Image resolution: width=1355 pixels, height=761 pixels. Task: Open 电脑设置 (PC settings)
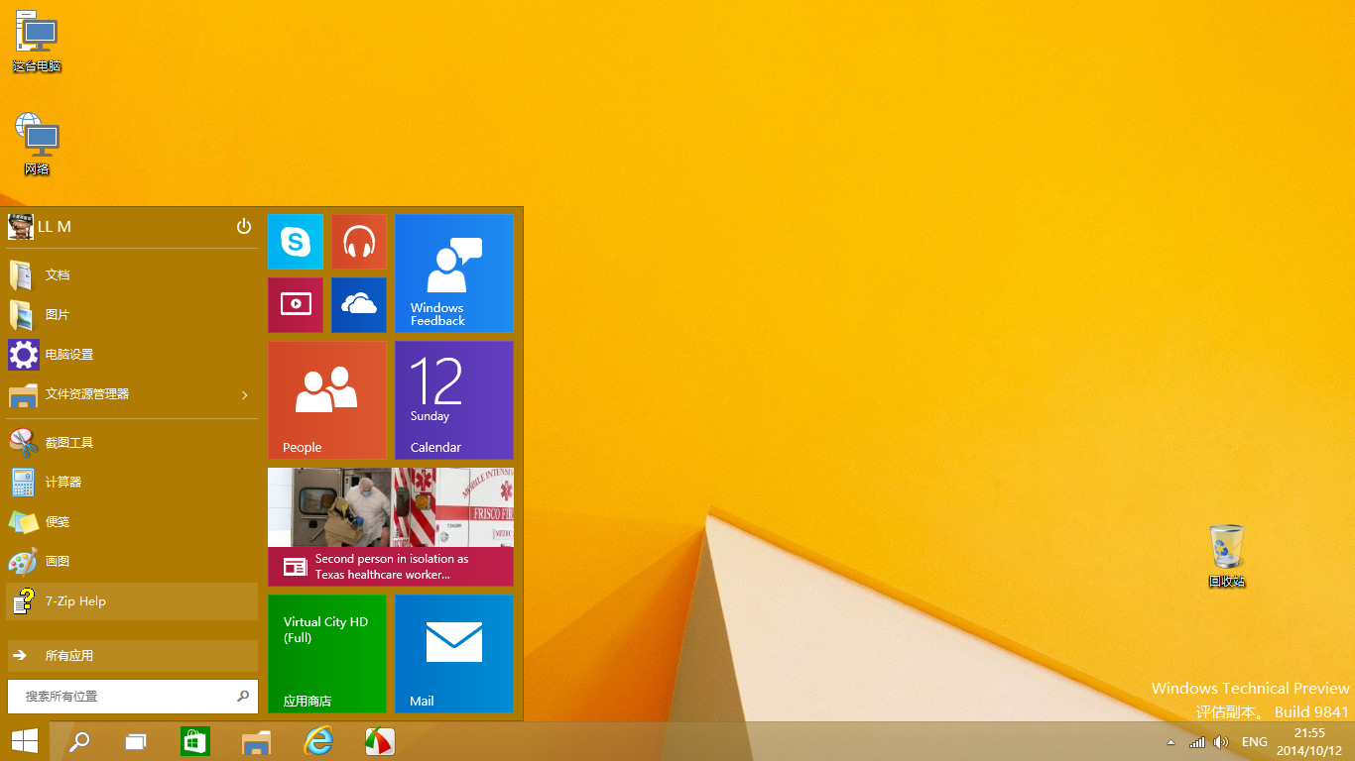[133, 354]
